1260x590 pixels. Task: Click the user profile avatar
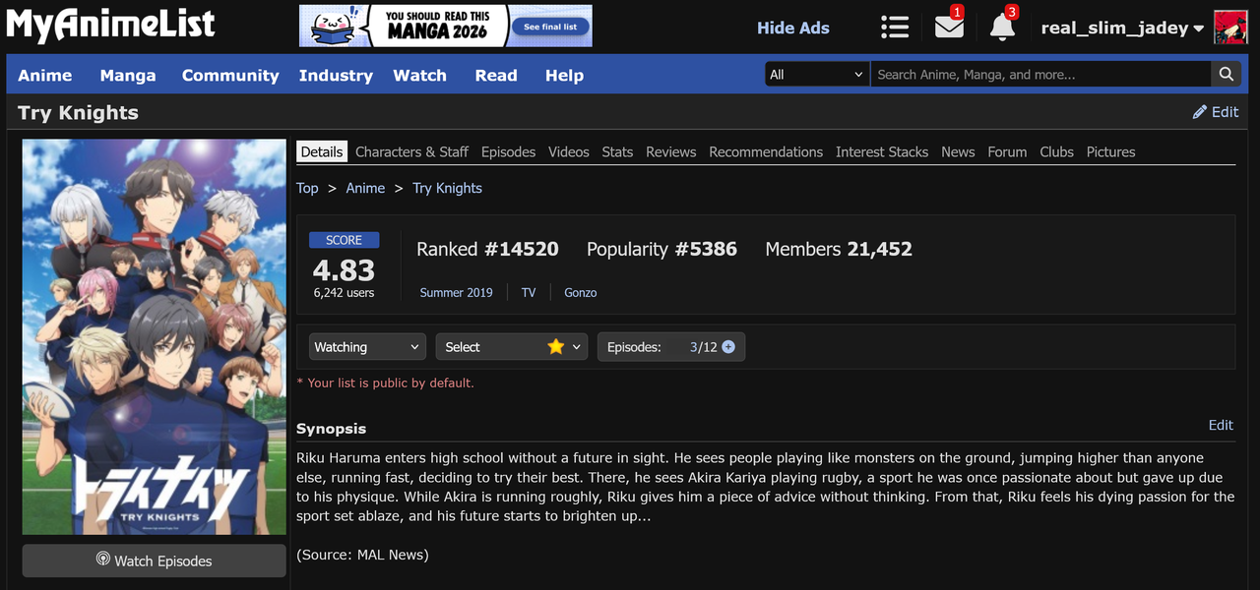(1230, 28)
